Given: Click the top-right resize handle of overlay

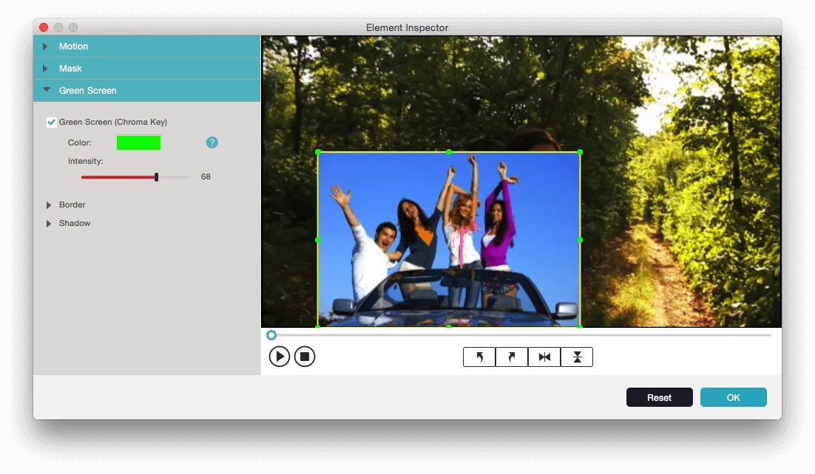Looking at the screenshot, I should (580, 152).
